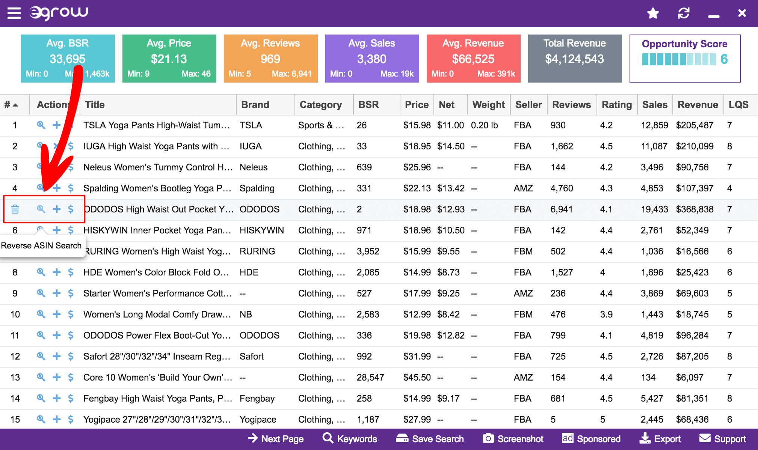758x450 pixels.
Task: Open the Neleus Women's Tummy Control title
Action: (x=158, y=167)
